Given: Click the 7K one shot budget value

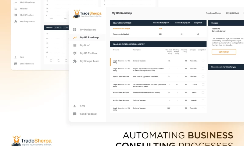Looking at the screenshot, I should (169, 92).
